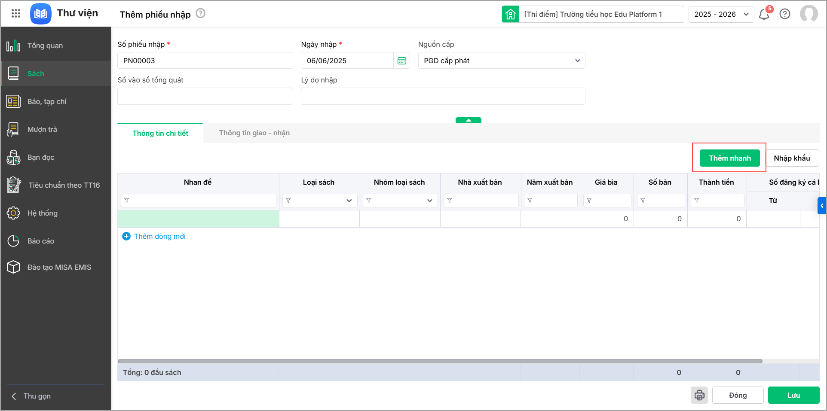Screen dimensions: 827x411
Task: Go to Tổng quan overview
Action: (56, 46)
